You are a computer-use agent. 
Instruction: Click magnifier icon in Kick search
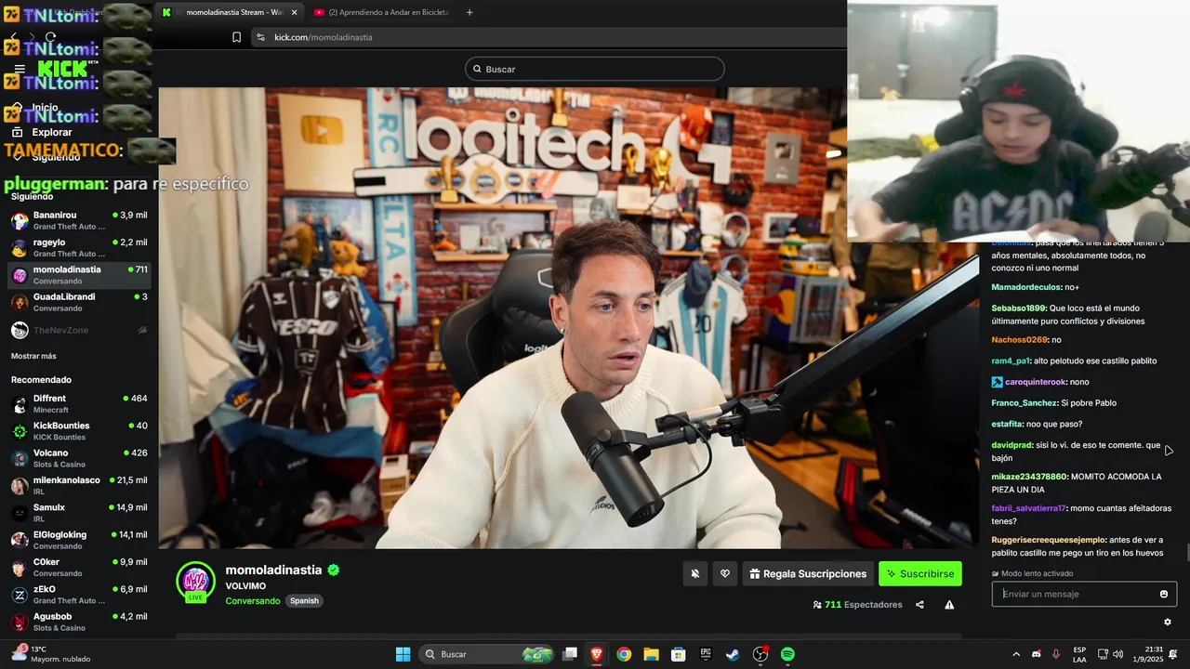tap(477, 69)
